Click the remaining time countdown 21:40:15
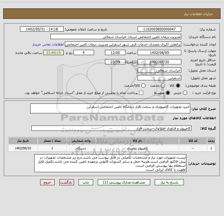224x216 pixels. click(54, 52)
